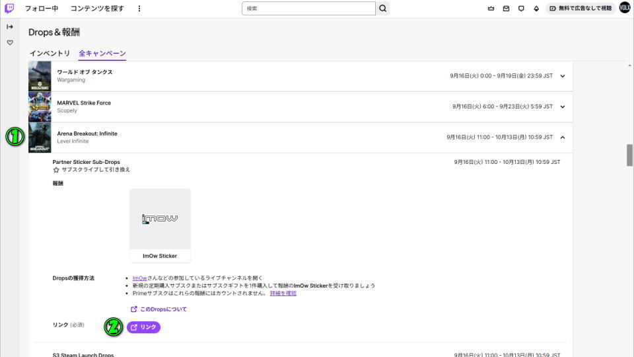Click the search magnifier button
The width and height of the screenshot is (634, 357).
tap(382, 9)
